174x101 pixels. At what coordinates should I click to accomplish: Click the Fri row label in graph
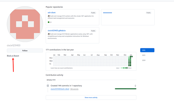50,64
